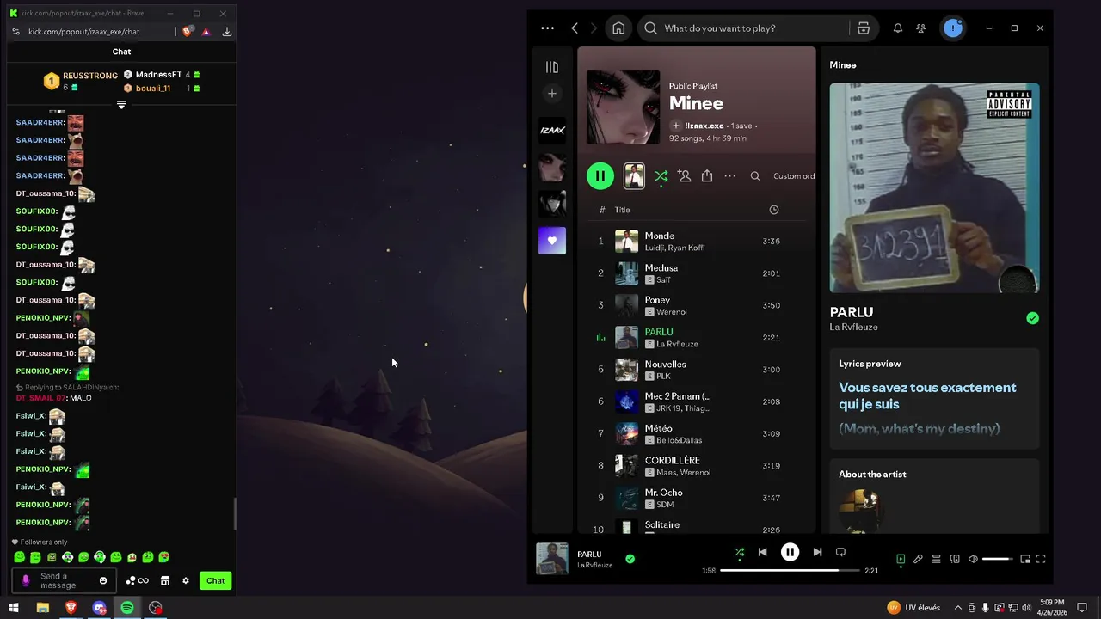Open the Custom order sort dropdown

tap(794, 176)
